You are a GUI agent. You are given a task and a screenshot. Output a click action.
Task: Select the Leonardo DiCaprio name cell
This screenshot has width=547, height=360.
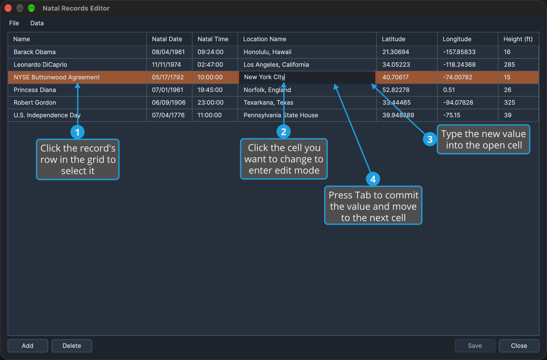click(77, 65)
